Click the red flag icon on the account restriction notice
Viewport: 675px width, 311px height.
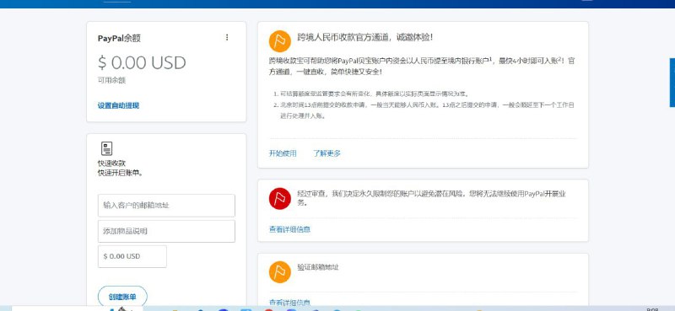pyautogui.click(x=280, y=199)
